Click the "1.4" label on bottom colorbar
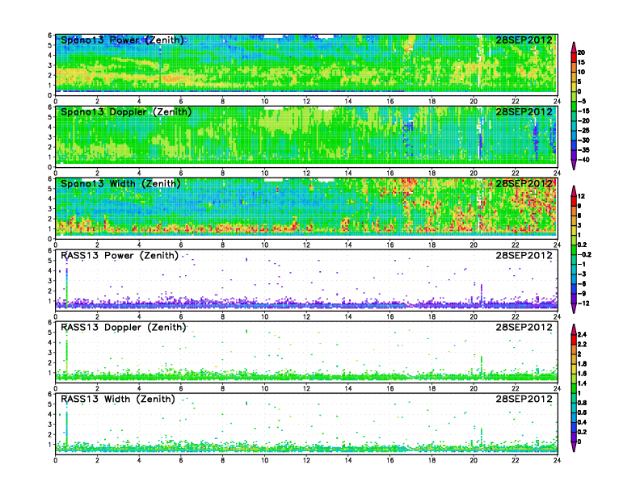Viewport: 640px width, 494px height. (582, 383)
